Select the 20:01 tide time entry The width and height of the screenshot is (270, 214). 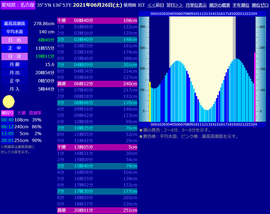[7, 140]
